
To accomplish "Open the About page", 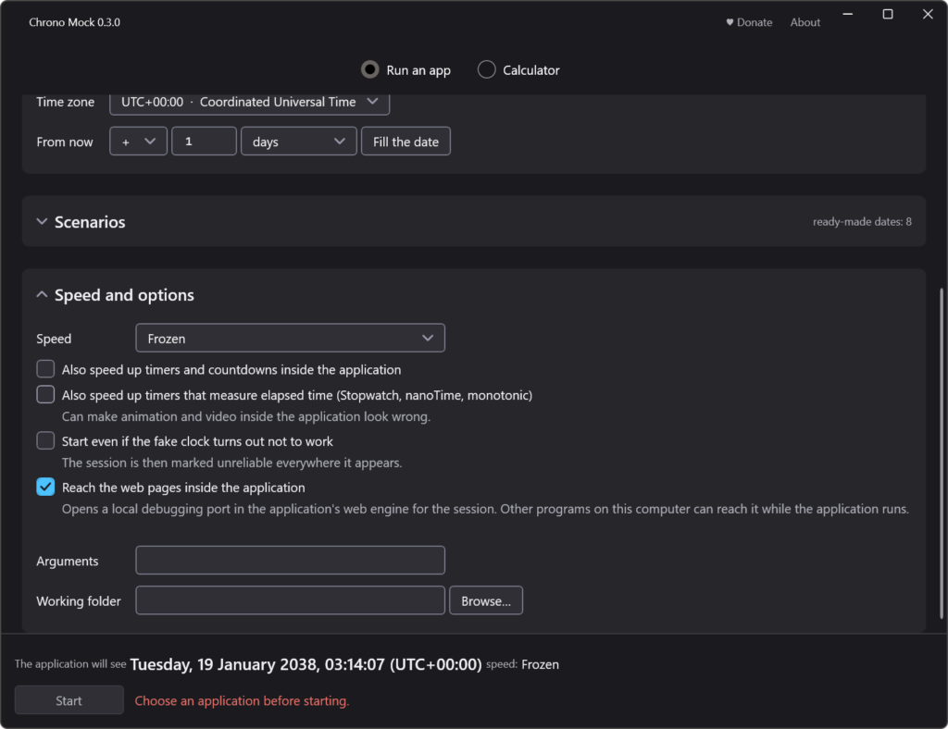I will pos(805,22).
